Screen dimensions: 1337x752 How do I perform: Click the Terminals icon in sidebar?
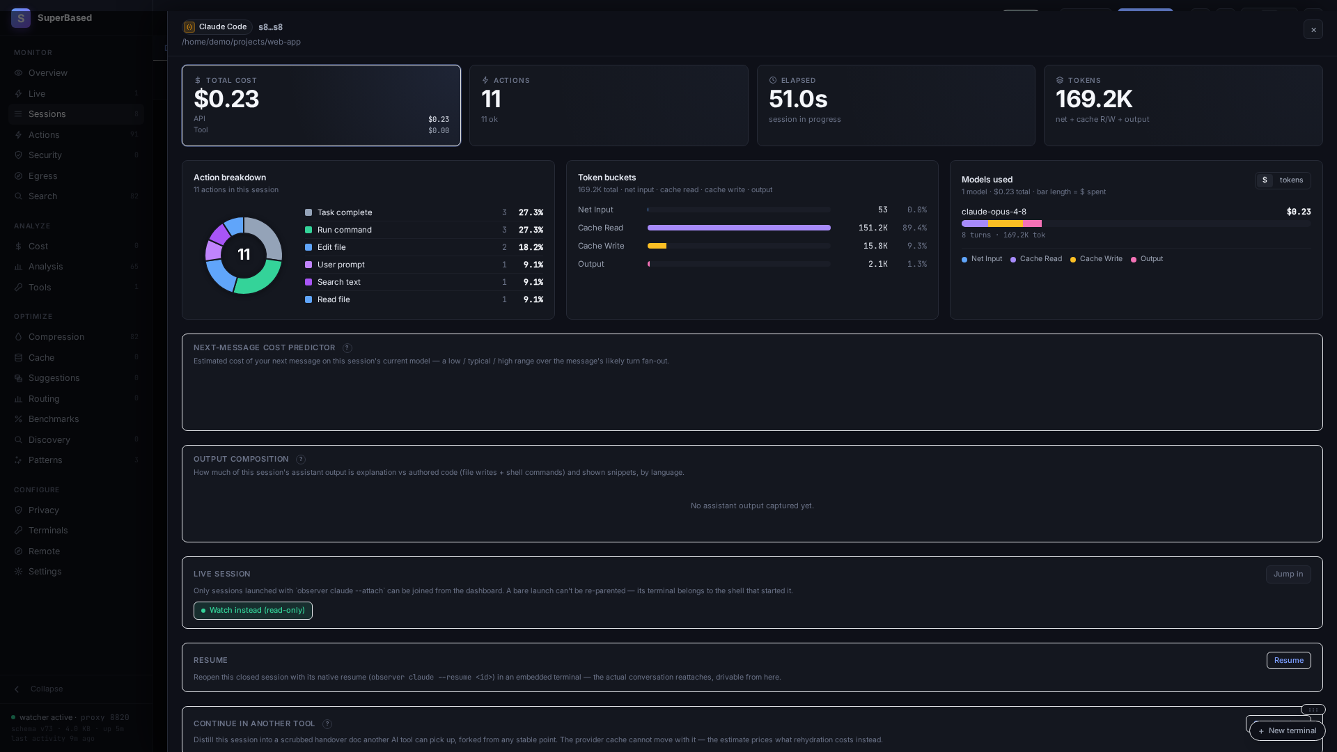[x=19, y=531]
